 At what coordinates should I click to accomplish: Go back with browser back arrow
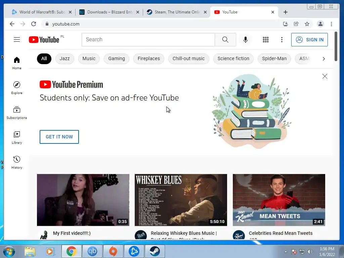(12, 24)
